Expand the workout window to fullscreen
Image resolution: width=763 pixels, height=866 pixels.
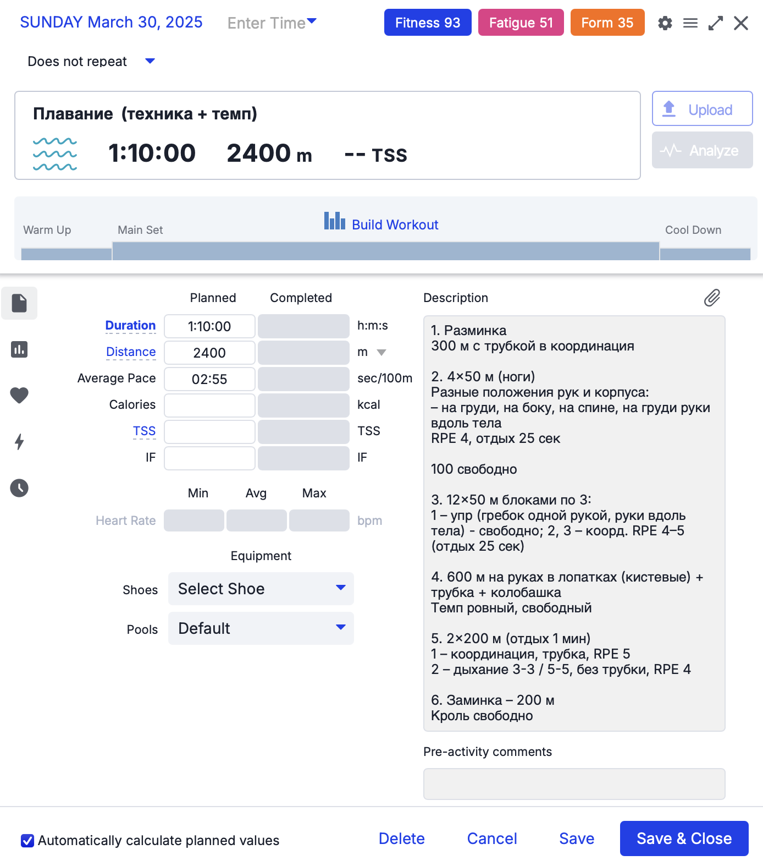pyautogui.click(x=716, y=23)
